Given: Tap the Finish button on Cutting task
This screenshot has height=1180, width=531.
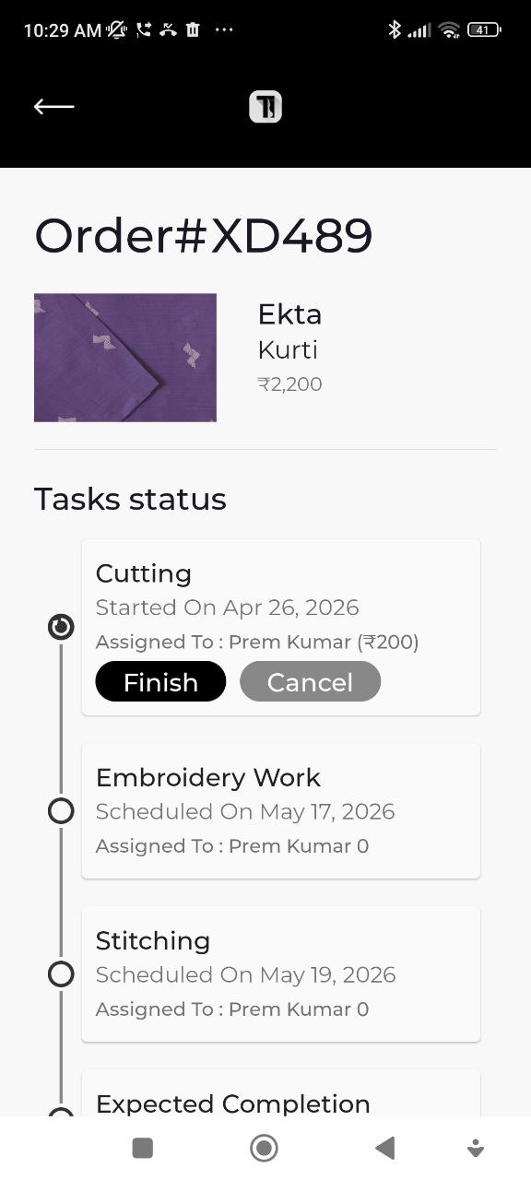Looking at the screenshot, I should point(160,681).
